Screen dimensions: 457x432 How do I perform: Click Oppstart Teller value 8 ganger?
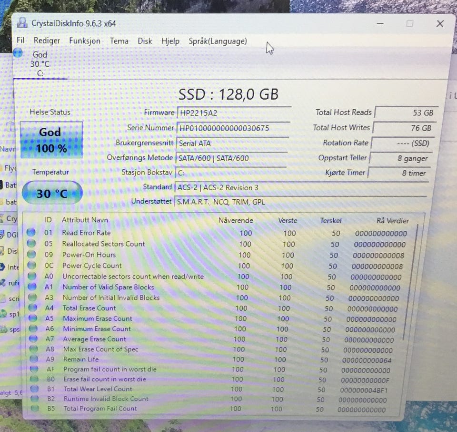tap(401, 158)
